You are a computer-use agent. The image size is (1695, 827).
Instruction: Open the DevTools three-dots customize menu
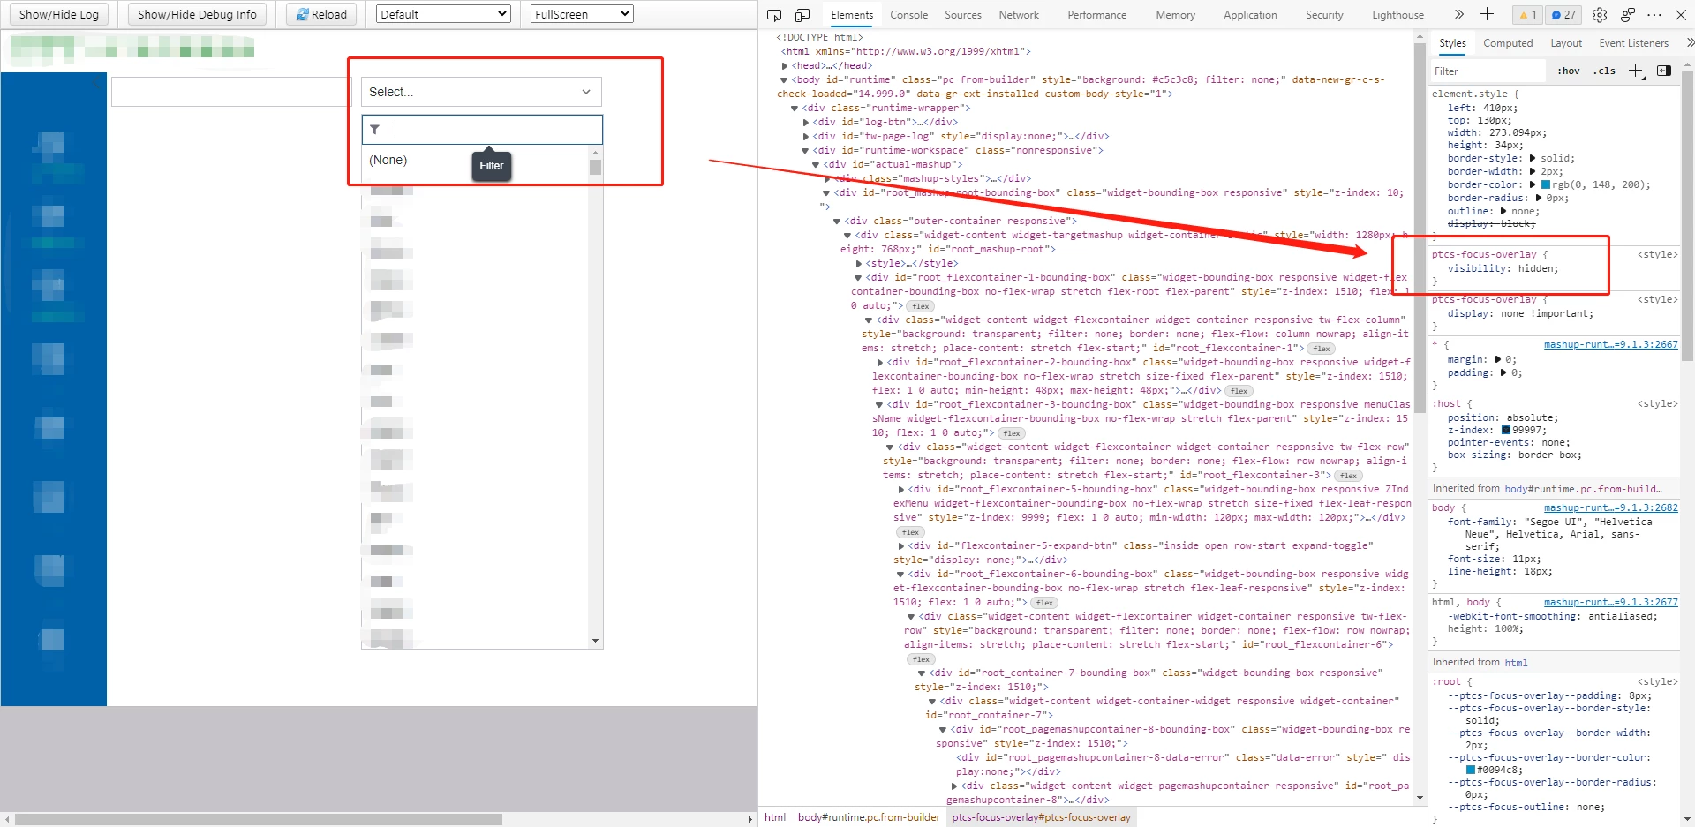click(1655, 15)
